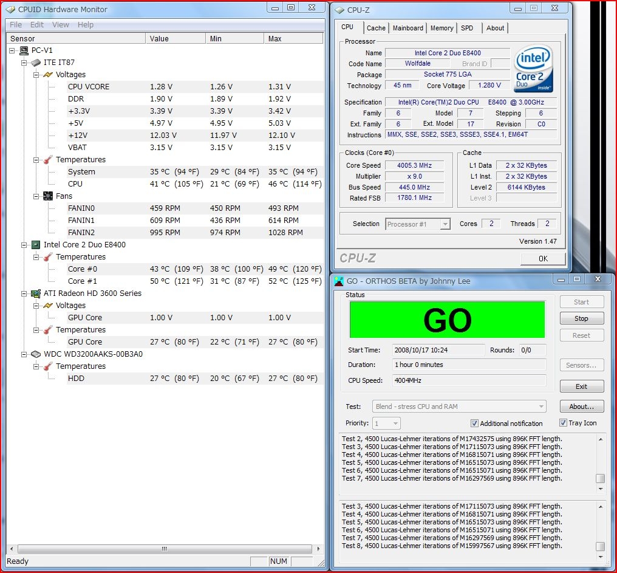Screen dimensions: 617x573
Task: Collapse the Temperatures node under ITE IT87
Action: (36, 160)
